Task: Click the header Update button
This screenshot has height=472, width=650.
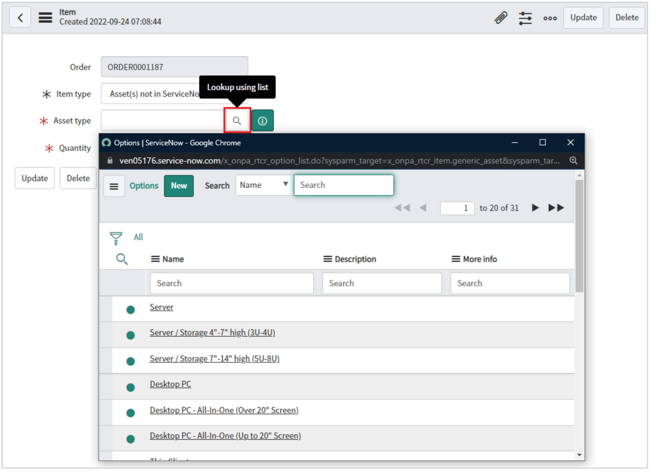Action: [583, 17]
